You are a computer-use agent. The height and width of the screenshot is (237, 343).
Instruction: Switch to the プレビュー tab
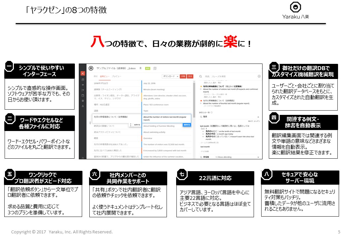click(x=116, y=76)
